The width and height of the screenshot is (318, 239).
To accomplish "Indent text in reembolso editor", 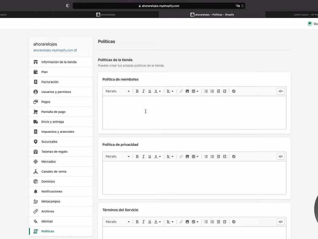I will point(225,91).
